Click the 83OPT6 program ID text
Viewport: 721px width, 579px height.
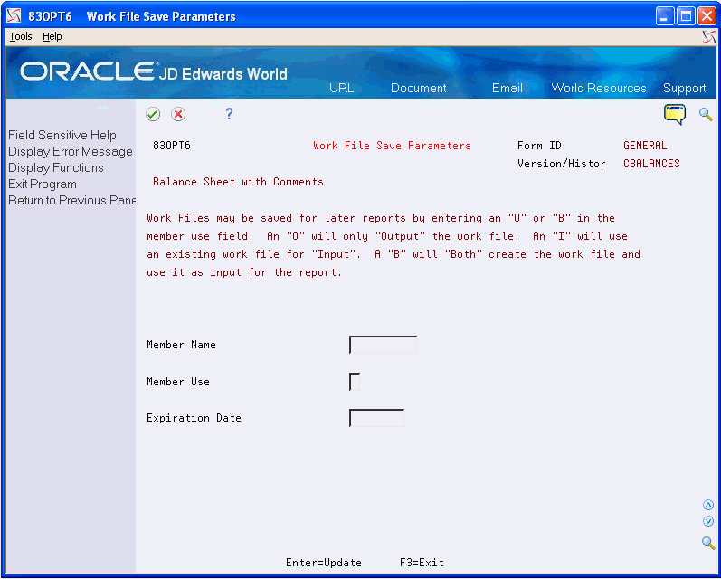click(x=172, y=146)
